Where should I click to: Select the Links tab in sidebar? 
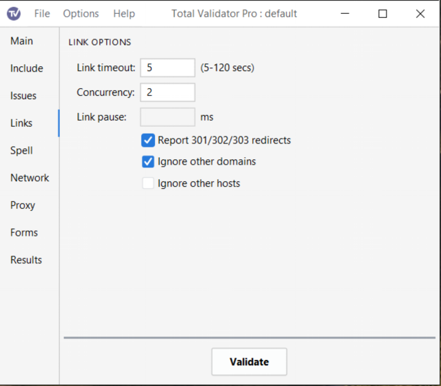coord(21,123)
